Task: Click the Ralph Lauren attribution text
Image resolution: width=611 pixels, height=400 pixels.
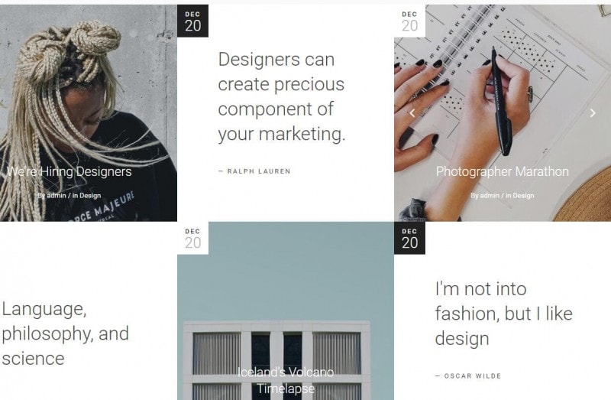Action: pos(254,171)
